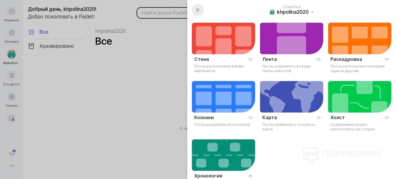Choose the blue Колонки layout thumbnail
396x179 pixels.
224,97
